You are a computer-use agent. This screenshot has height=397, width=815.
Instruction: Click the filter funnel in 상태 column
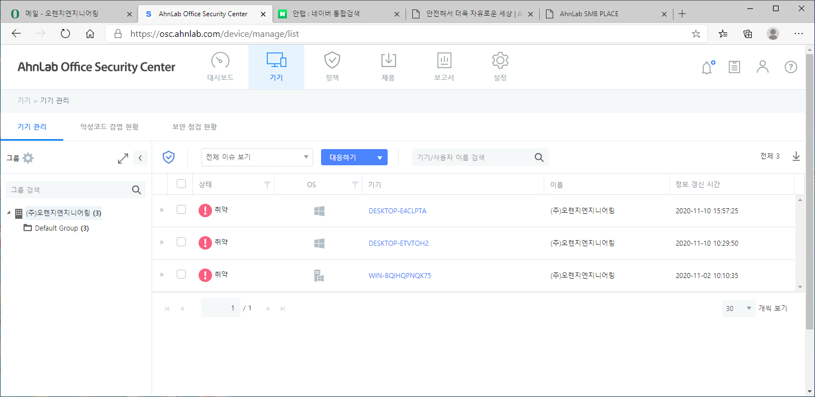tap(267, 185)
